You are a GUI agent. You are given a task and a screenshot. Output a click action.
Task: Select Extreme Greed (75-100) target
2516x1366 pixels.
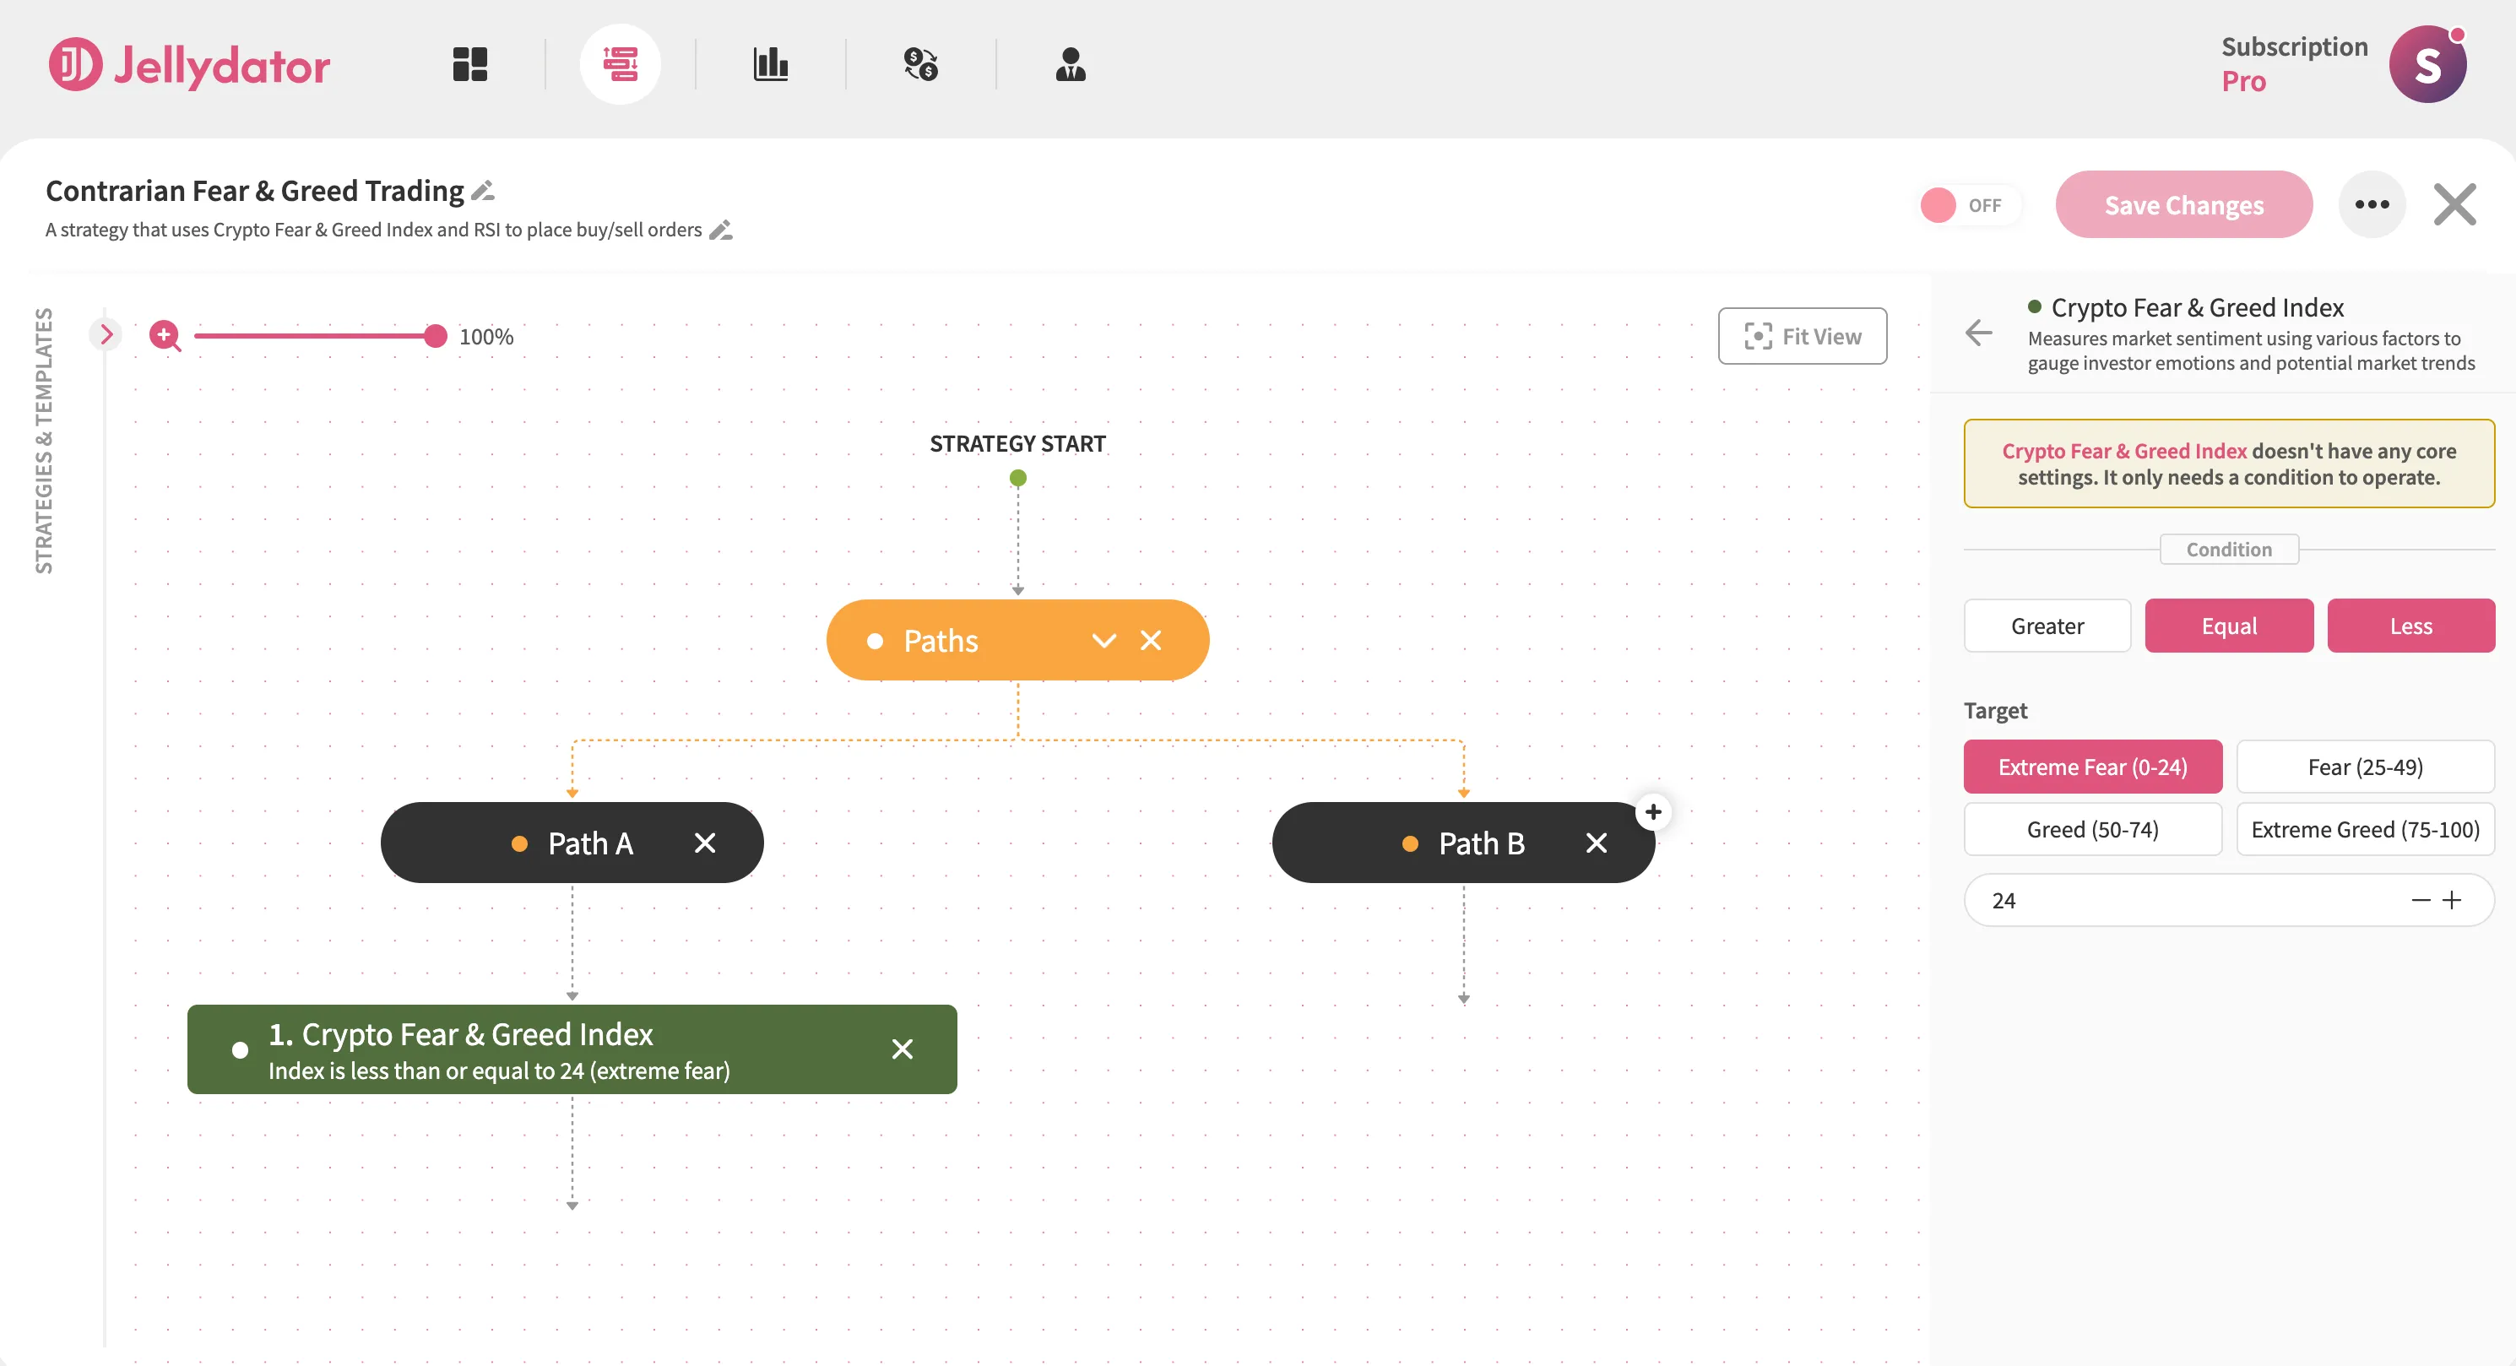tap(2365, 829)
